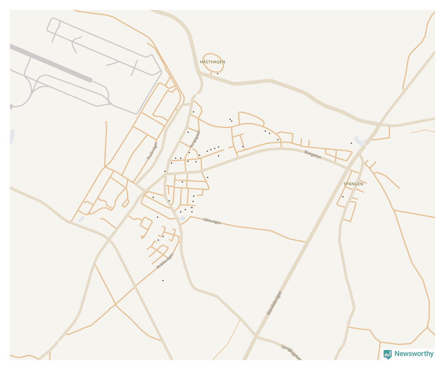
Task: Select the SPÅNGEN area label
Action: click(x=353, y=184)
